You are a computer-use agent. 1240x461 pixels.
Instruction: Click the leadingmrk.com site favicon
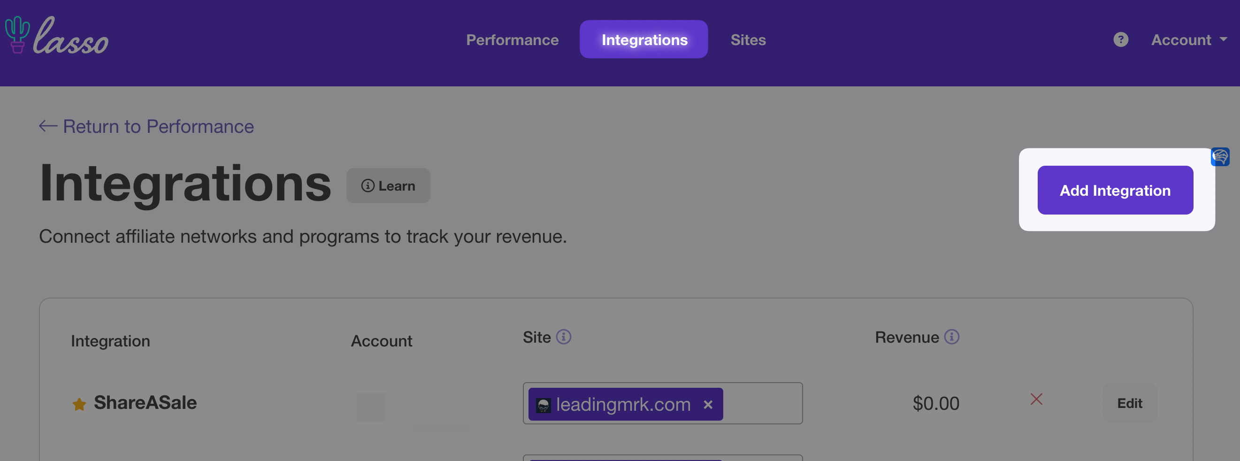pos(543,405)
